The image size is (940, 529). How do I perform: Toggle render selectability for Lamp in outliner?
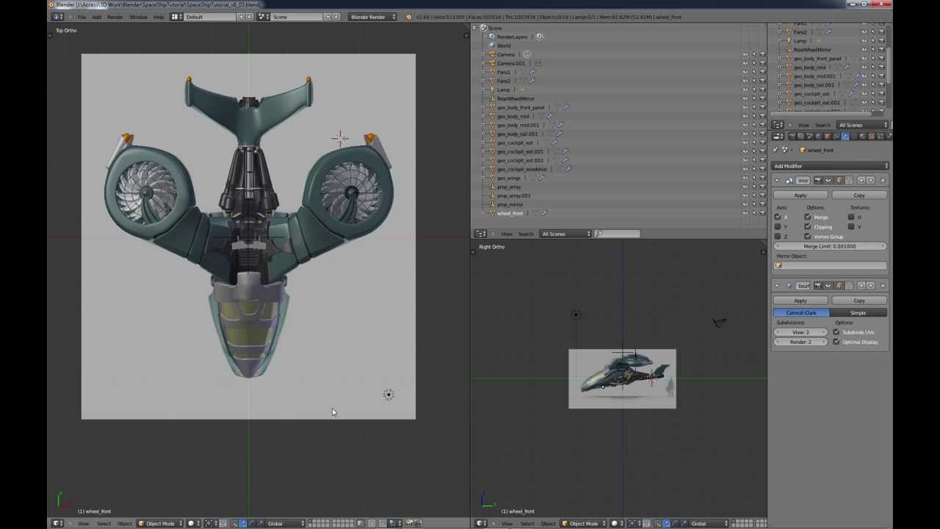click(x=762, y=90)
